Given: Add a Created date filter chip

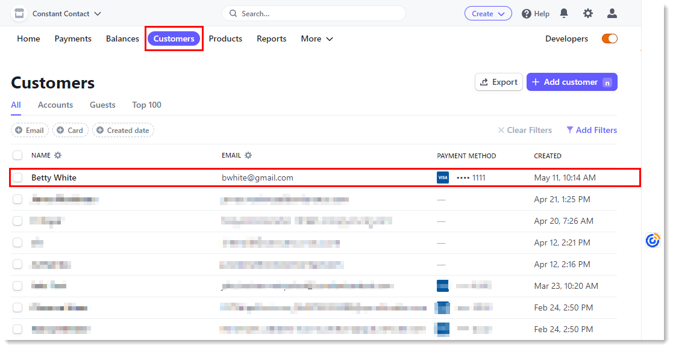Looking at the screenshot, I should pyautogui.click(x=123, y=131).
